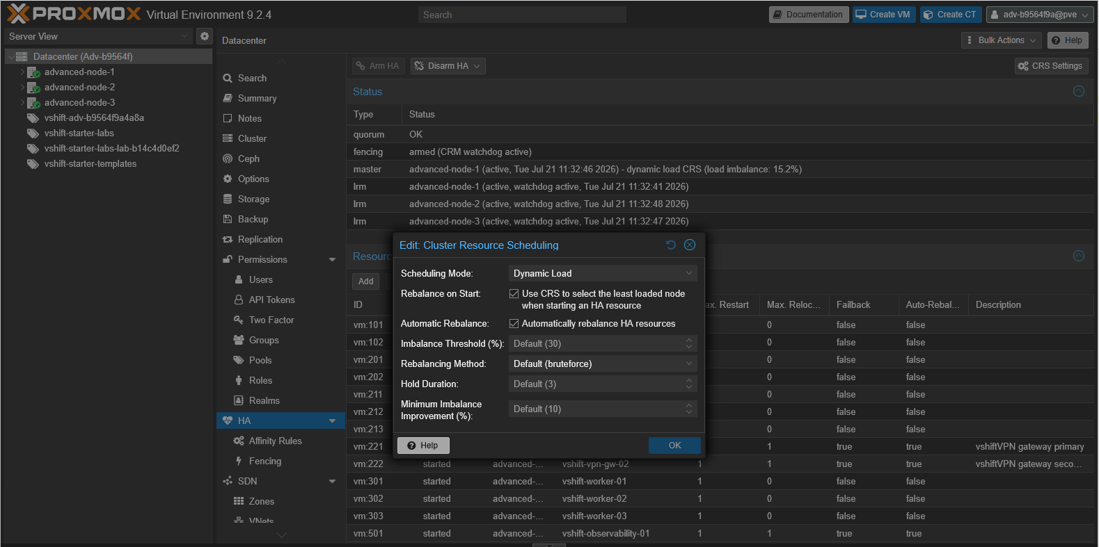Expand the advanced-node-2 tree node
The image size is (1099, 547).
pyautogui.click(x=22, y=88)
